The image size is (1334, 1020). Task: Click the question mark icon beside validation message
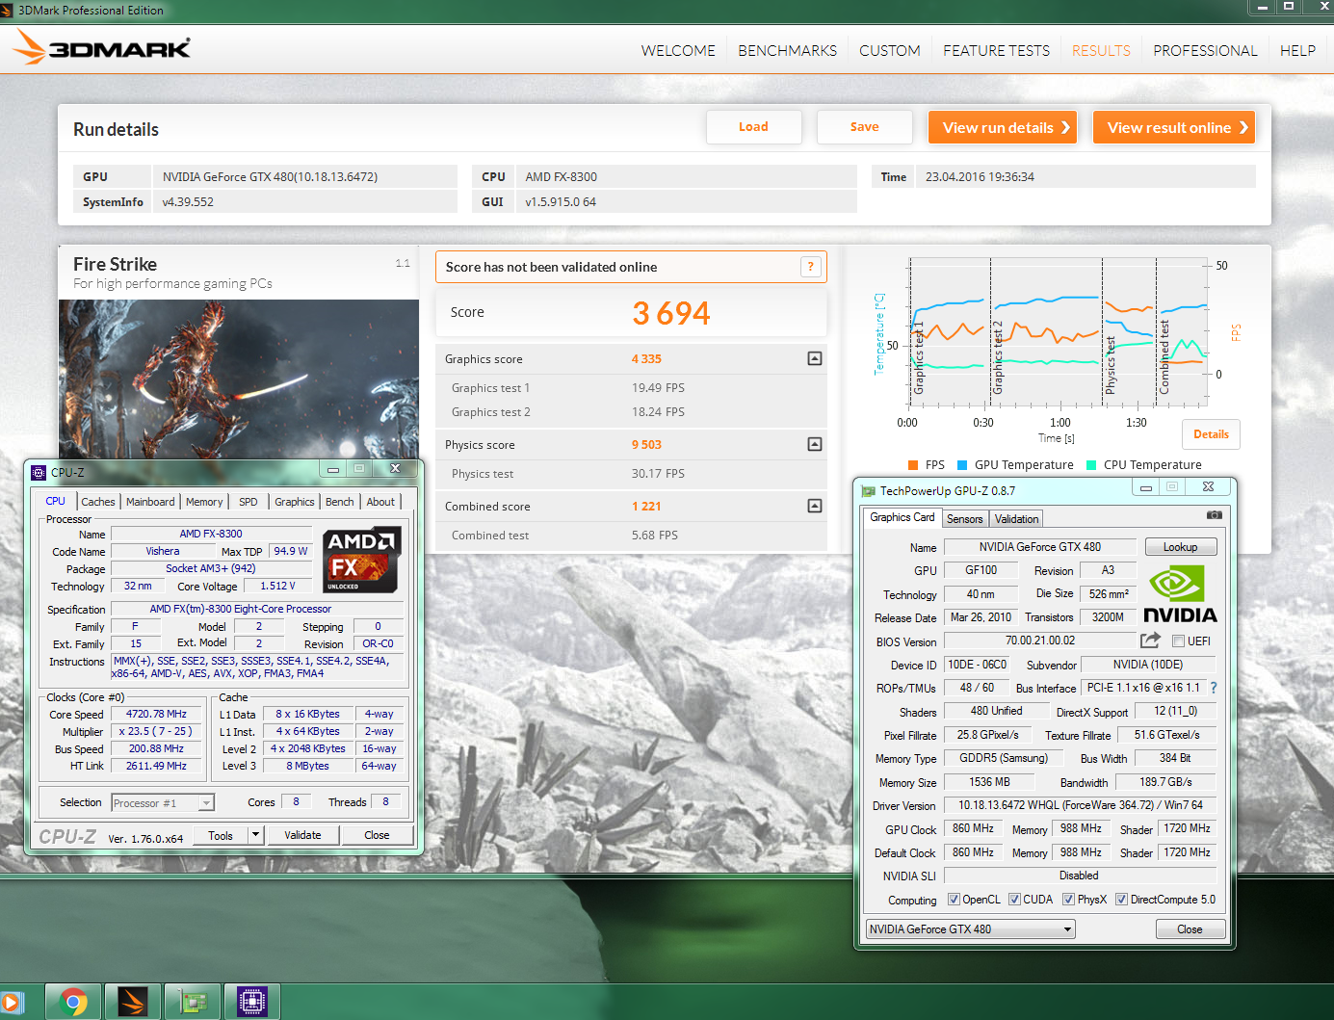point(811,267)
